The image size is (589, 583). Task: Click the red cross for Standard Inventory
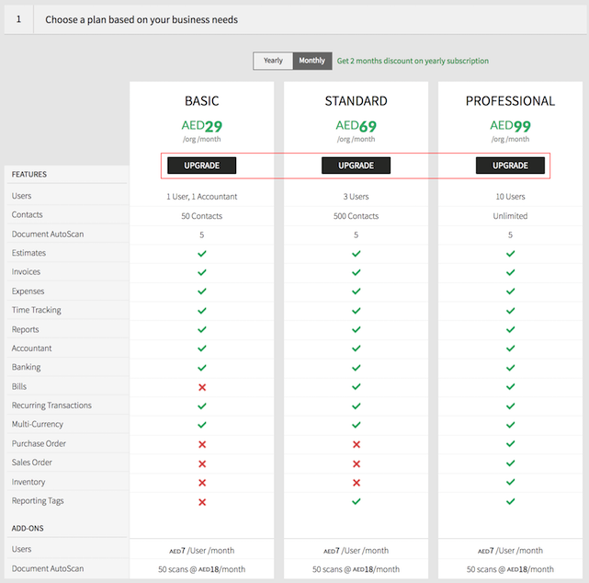click(357, 483)
